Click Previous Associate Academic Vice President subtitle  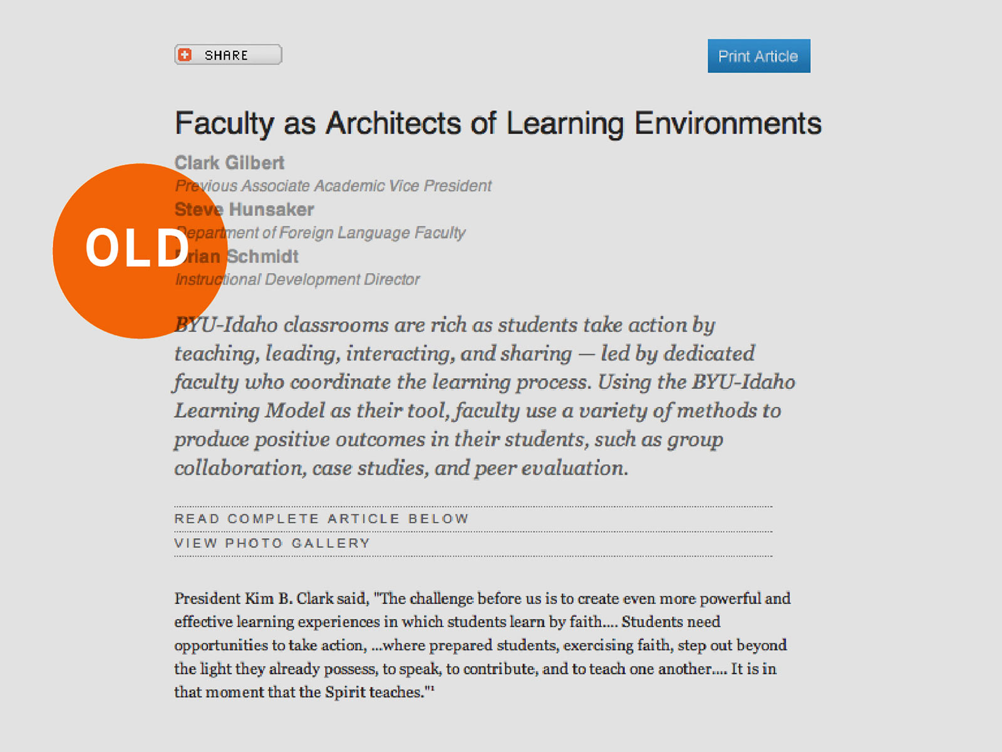333,186
